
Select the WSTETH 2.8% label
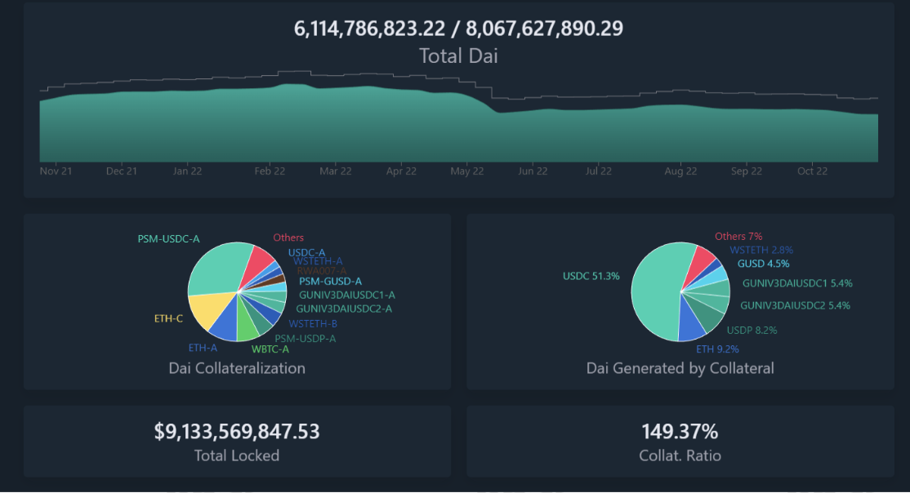(x=761, y=250)
